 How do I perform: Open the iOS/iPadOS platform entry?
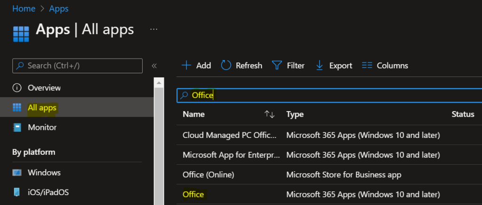click(x=48, y=192)
